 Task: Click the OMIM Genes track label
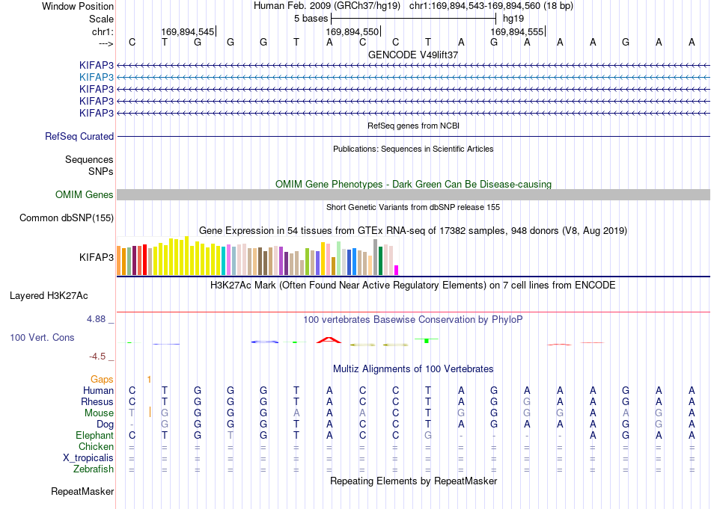84,195
